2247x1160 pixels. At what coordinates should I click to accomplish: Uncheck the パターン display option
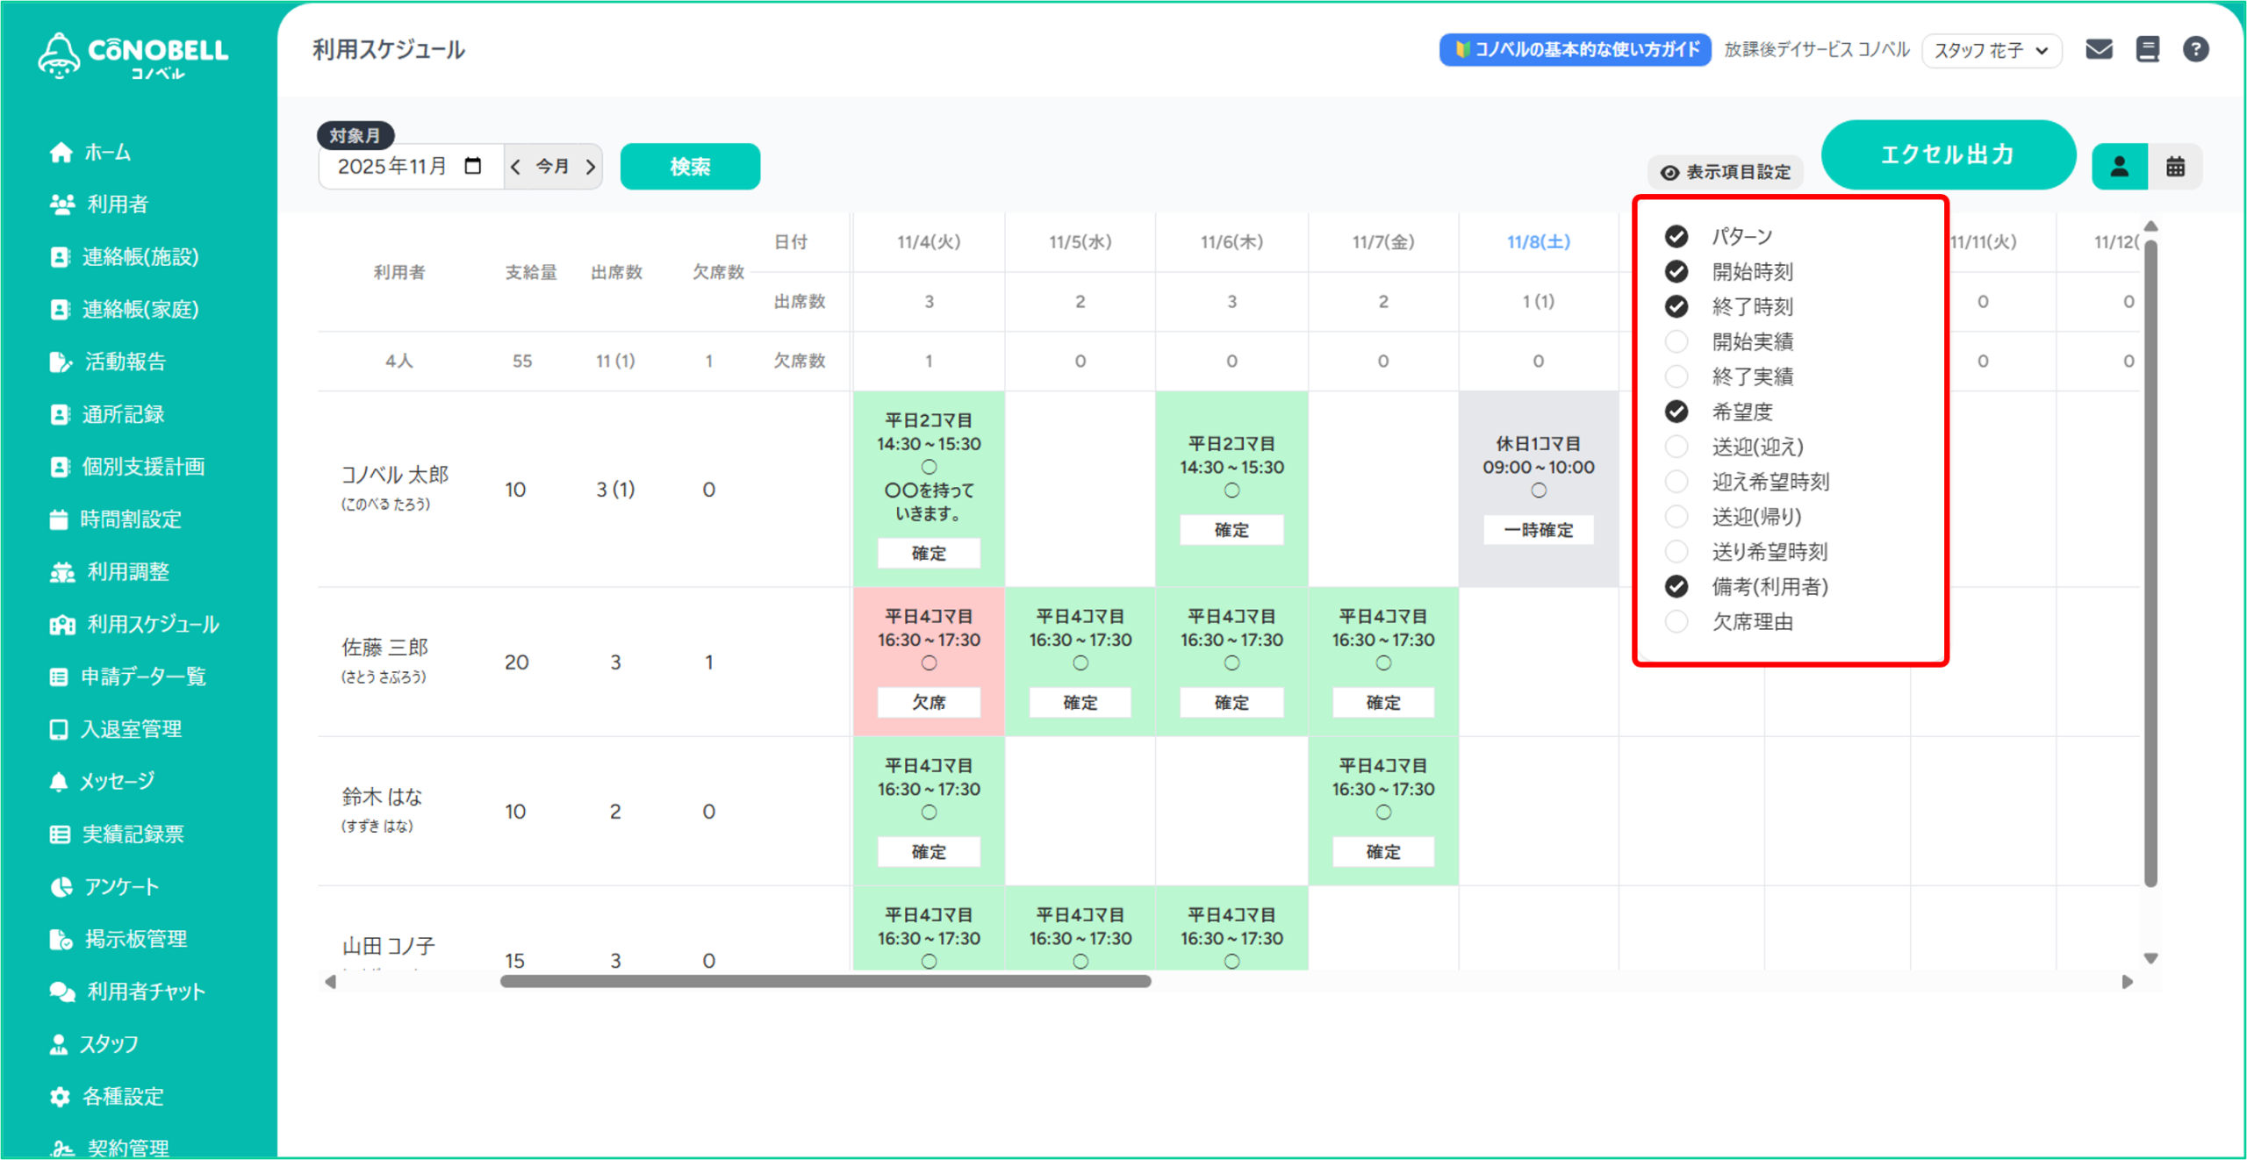[x=1676, y=236]
